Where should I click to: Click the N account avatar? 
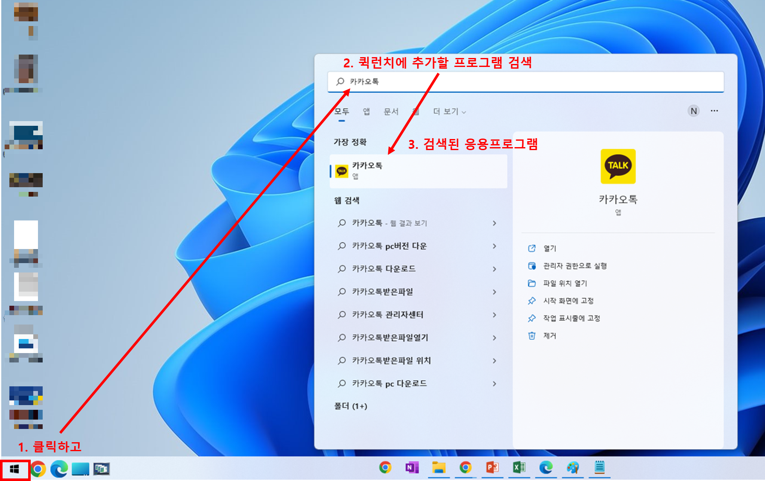click(694, 111)
